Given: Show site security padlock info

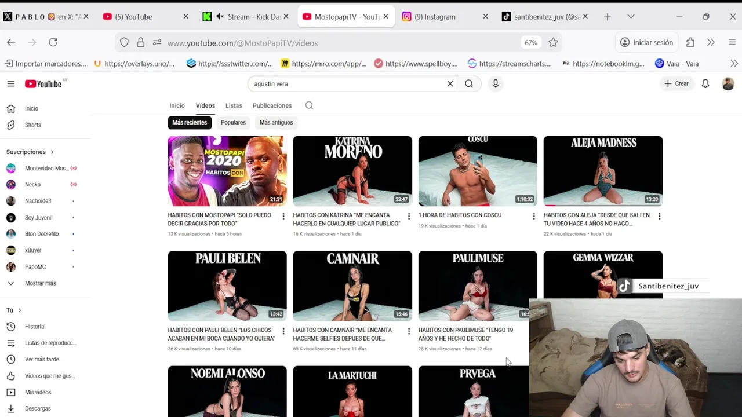Looking at the screenshot, I should click(x=140, y=42).
